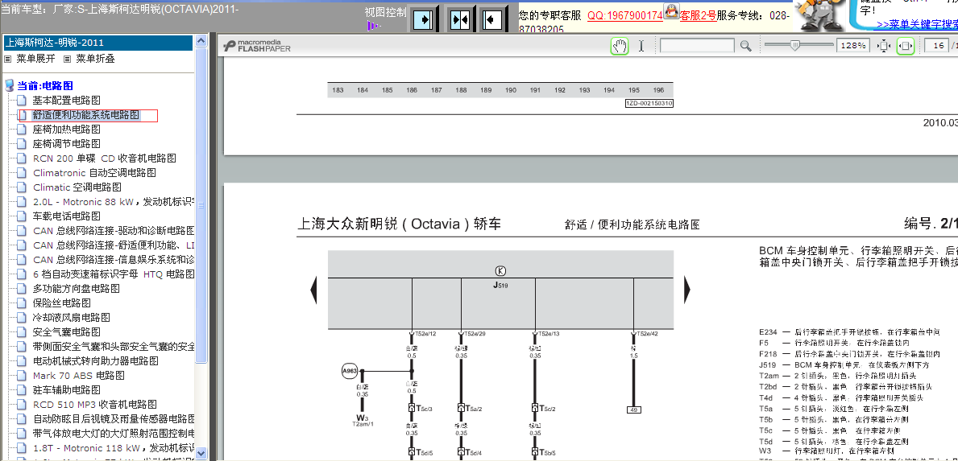958x461 pixels.
Task: Click the J519 control unit label
Action: pyautogui.click(x=500, y=285)
